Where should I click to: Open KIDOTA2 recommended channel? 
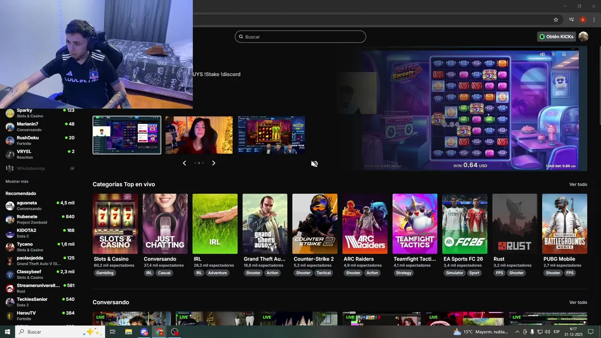point(40,233)
